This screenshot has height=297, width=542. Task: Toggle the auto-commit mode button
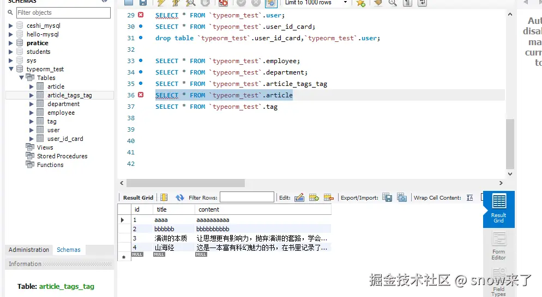pyautogui.click(x=271, y=3)
